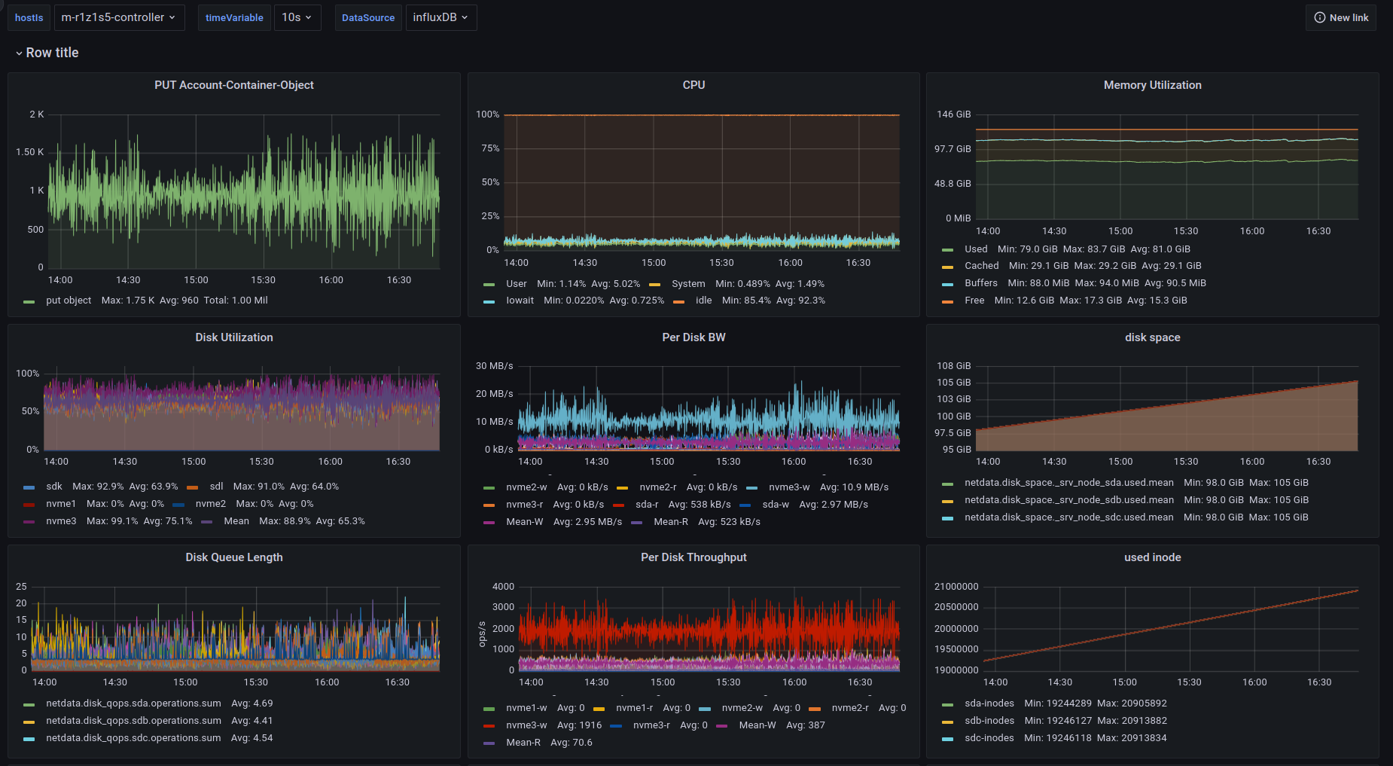
Task: Click the sdb.operations.sum legend color icon
Action: [x=29, y=722]
